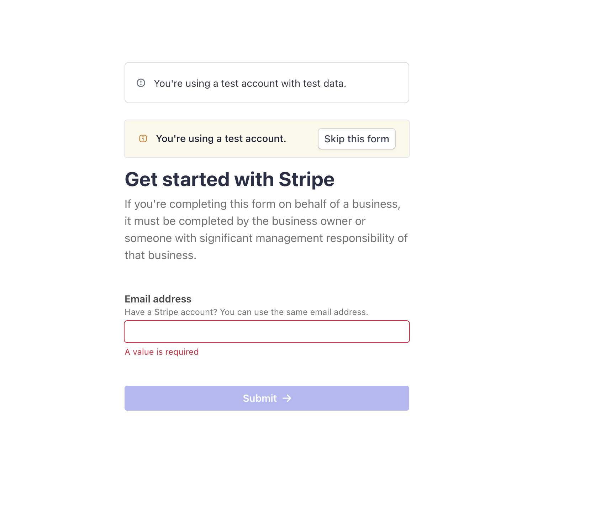Click the orange info icon
Screen dimensions: 590x506
pos(143,138)
